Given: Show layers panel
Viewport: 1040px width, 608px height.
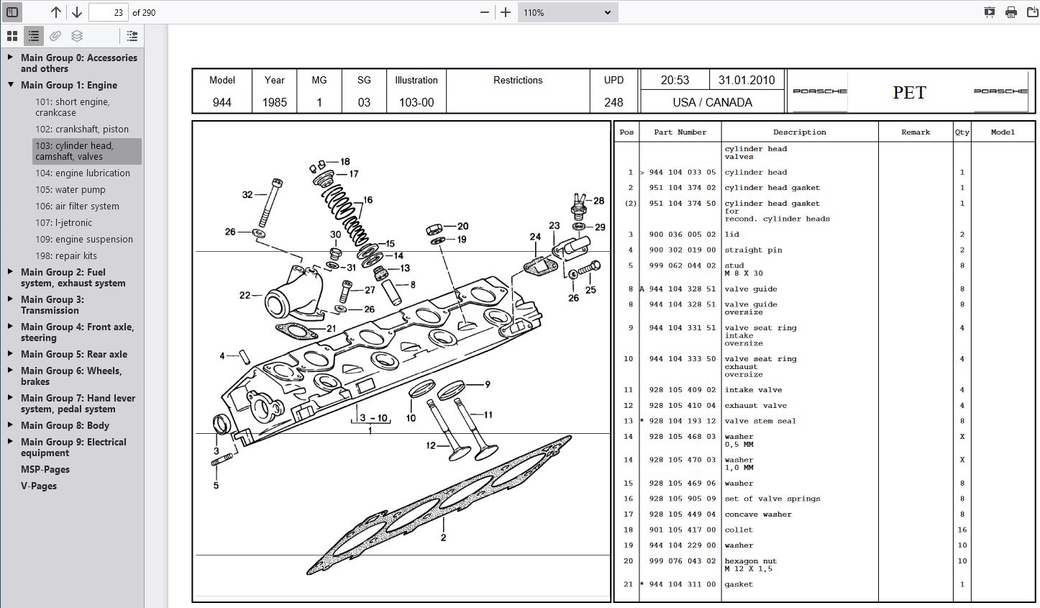Looking at the screenshot, I should click(77, 36).
